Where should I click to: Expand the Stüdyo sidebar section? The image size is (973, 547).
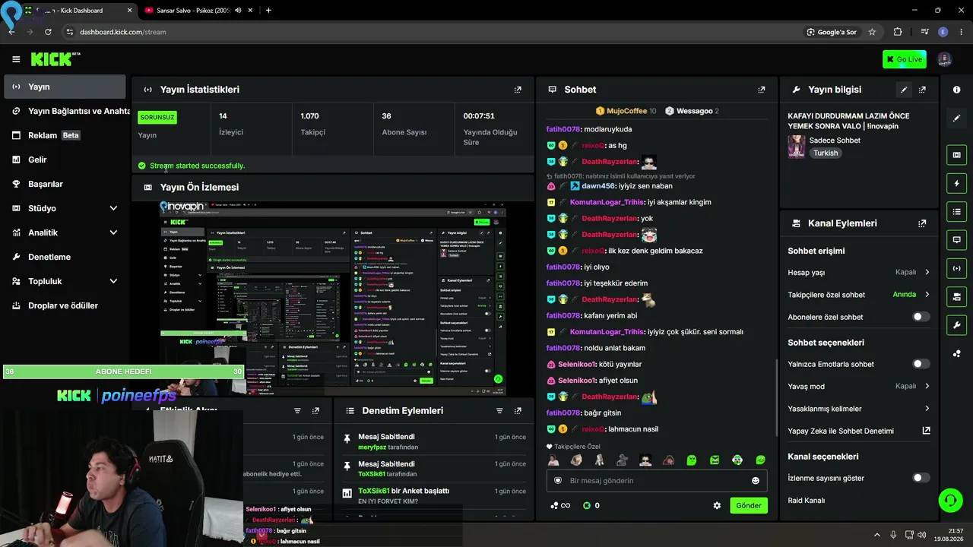pyautogui.click(x=65, y=208)
